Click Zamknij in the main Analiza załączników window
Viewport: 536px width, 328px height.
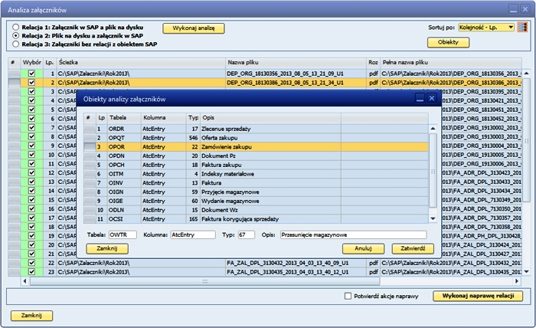[32, 315]
